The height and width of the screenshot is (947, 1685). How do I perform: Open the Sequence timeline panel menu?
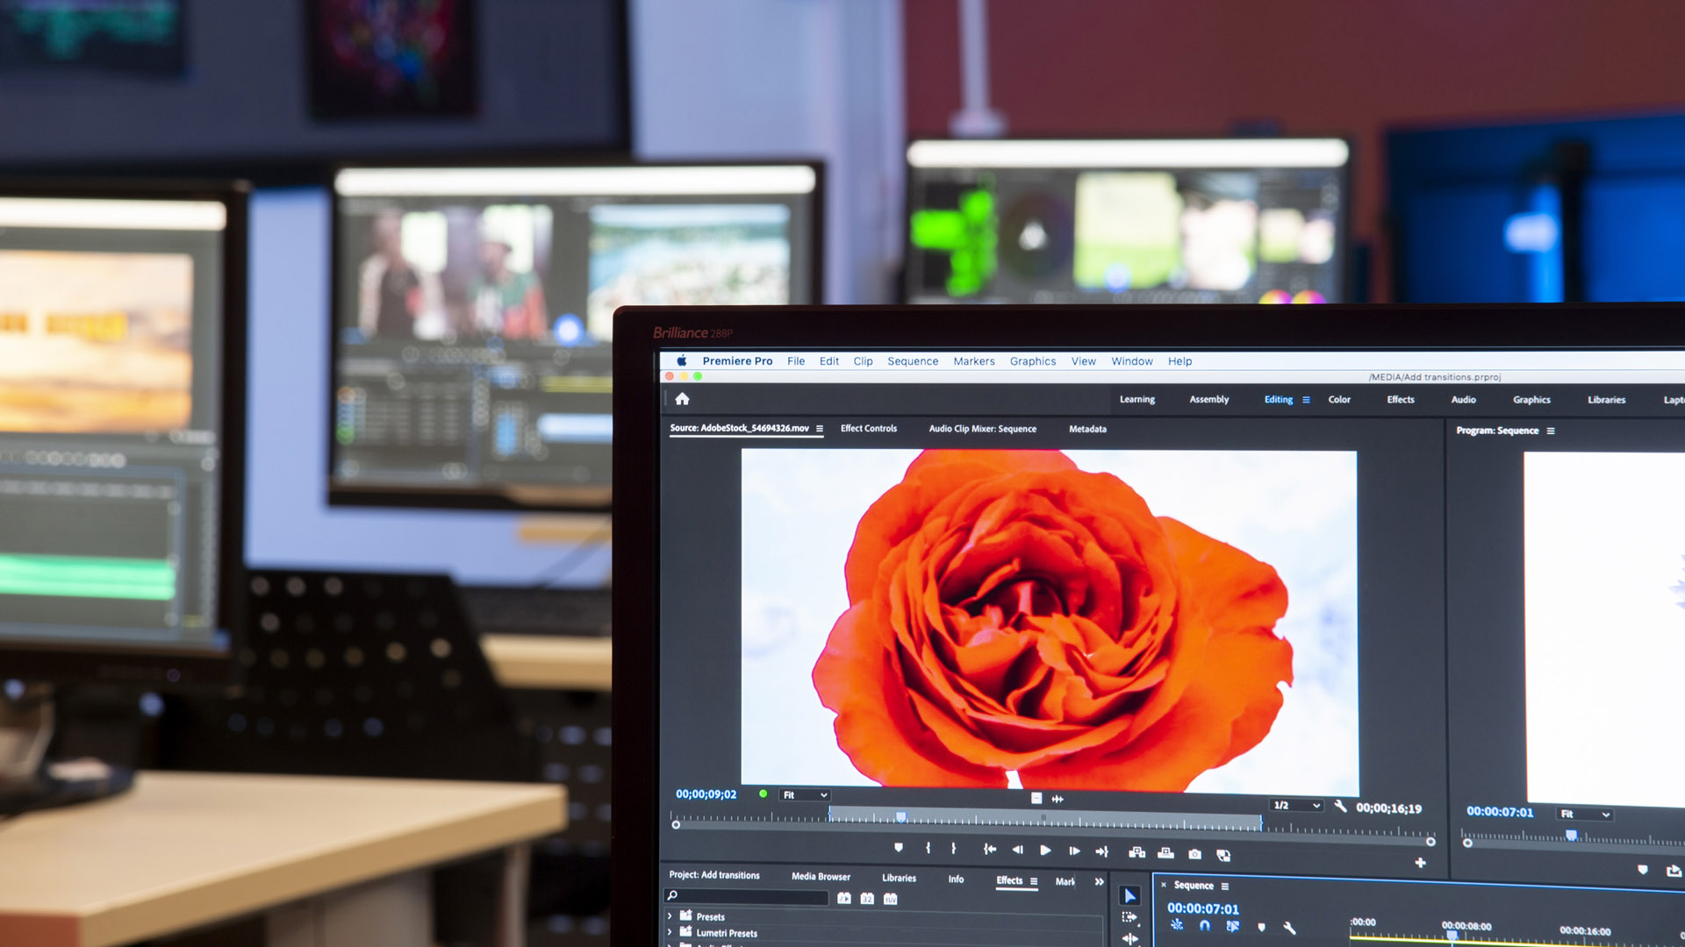(1225, 886)
